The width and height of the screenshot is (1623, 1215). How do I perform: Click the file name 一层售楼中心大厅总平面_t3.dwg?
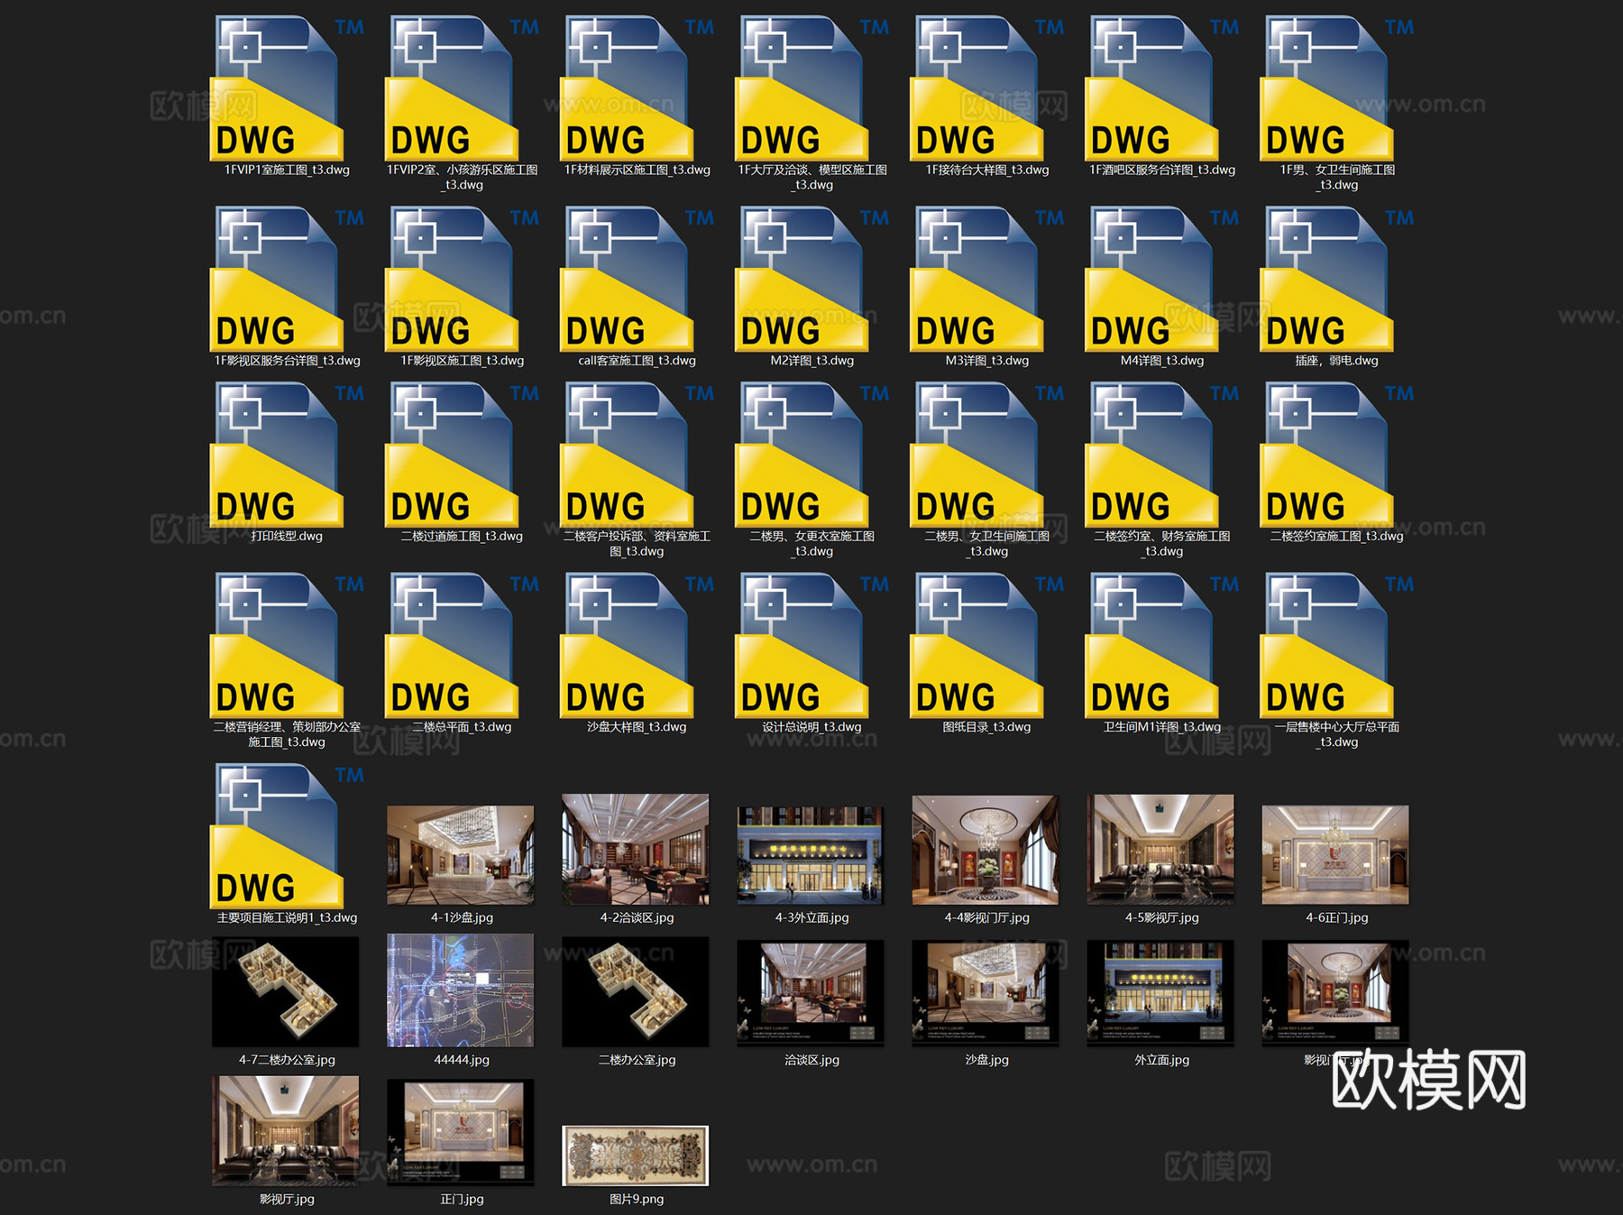pyautogui.click(x=1337, y=734)
